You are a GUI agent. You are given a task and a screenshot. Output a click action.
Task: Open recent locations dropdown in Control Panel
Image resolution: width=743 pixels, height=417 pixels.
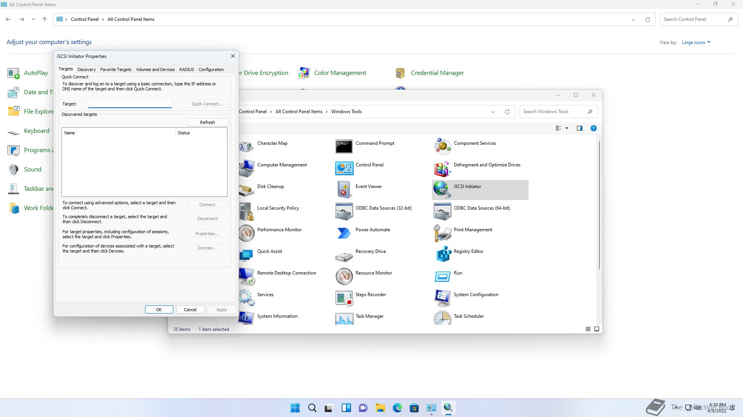(33, 19)
